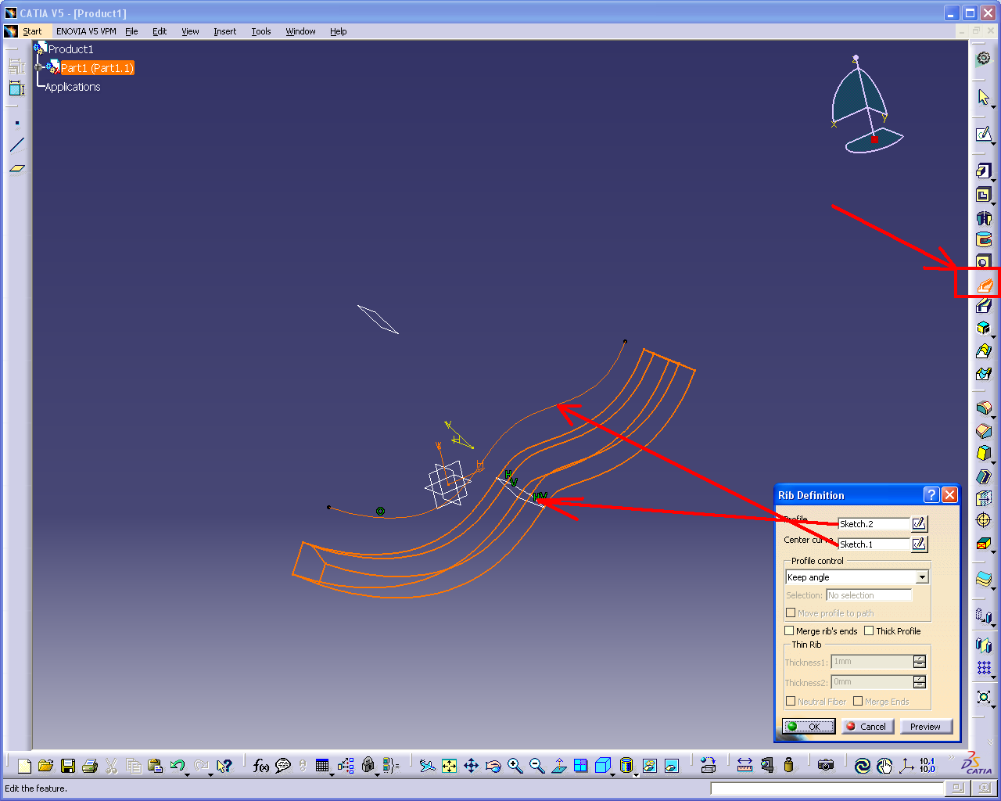
Task: Click the Fit All In icon
Action: [x=449, y=766]
